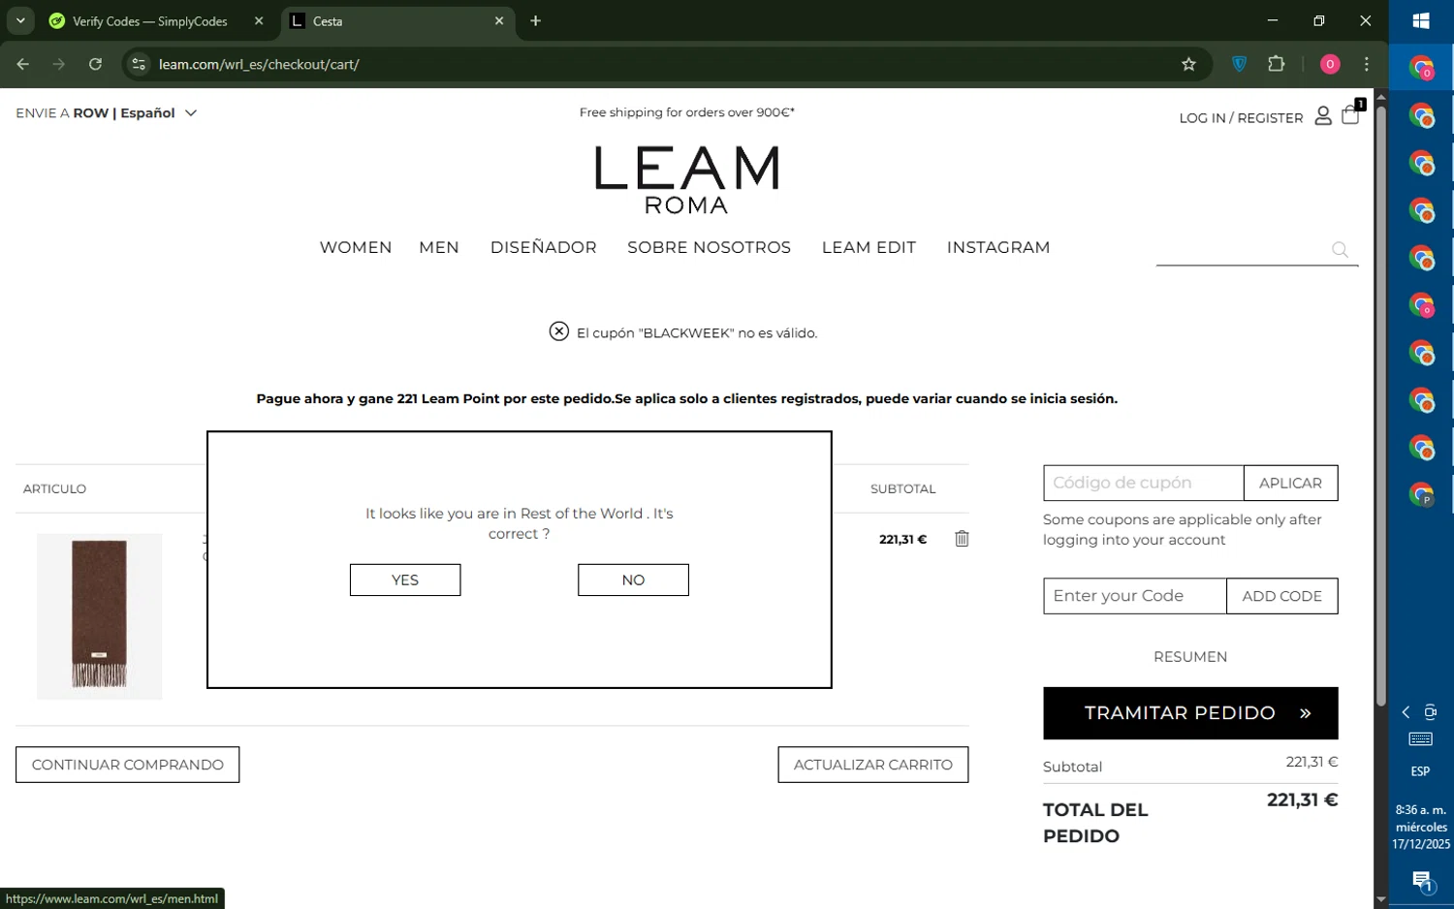Open first Chrome taskbar icon
The image size is (1454, 909).
coord(1421,69)
